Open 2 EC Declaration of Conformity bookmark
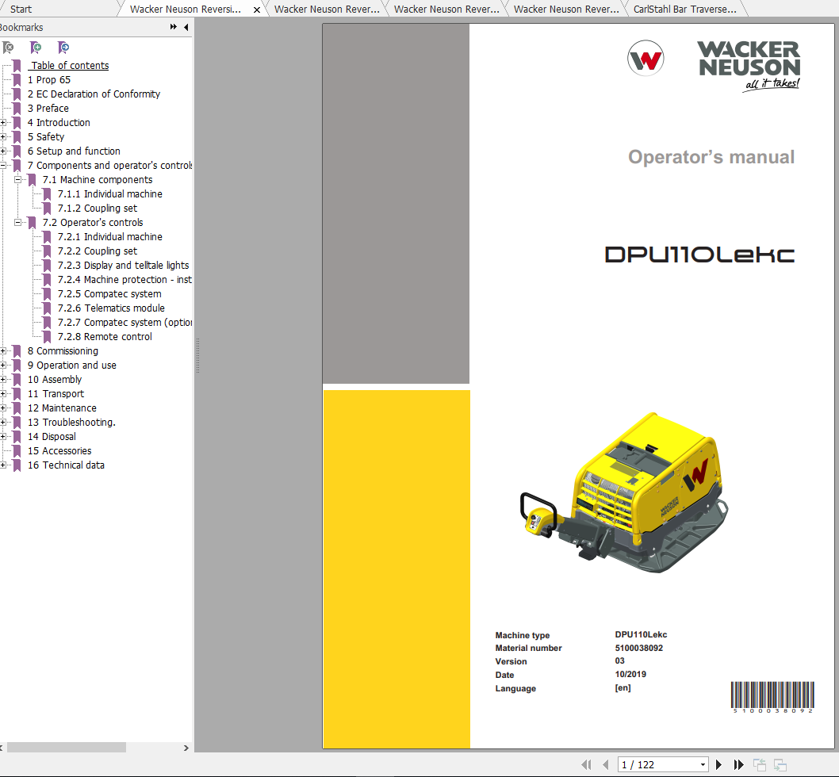 pyautogui.click(x=94, y=94)
